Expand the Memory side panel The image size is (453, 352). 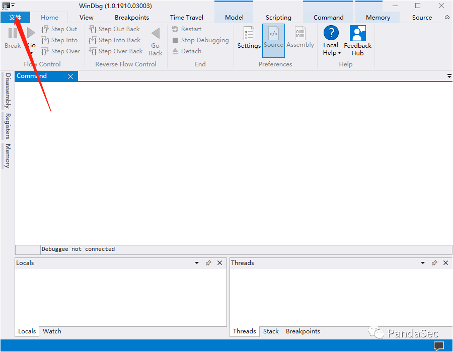8,156
